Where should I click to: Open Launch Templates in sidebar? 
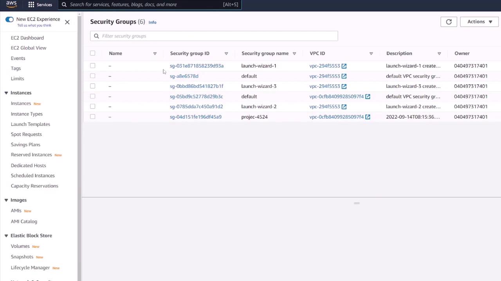click(x=30, y=124)
